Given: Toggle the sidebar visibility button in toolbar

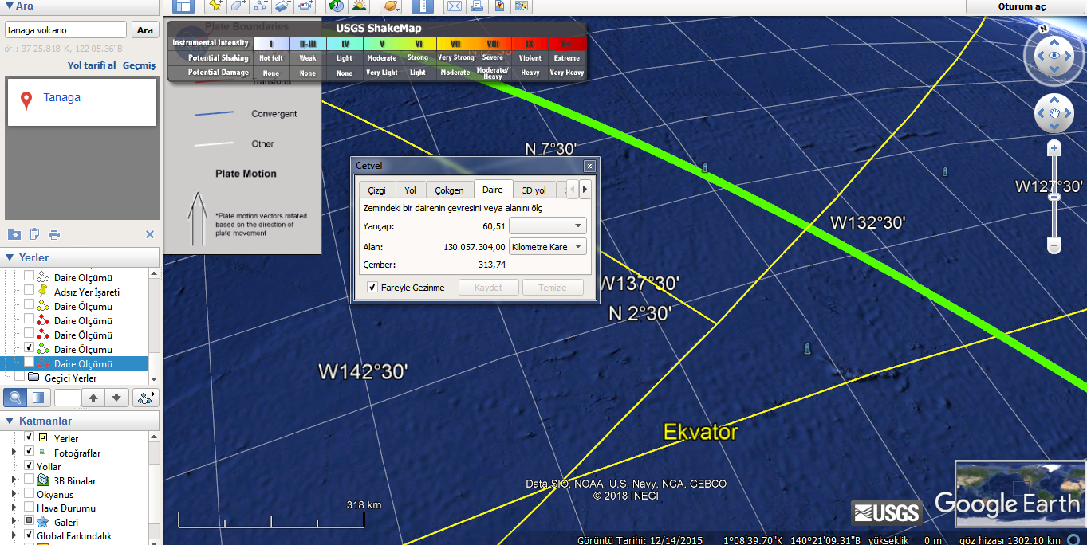Looking at the screenshot, I should click(183, 6).
